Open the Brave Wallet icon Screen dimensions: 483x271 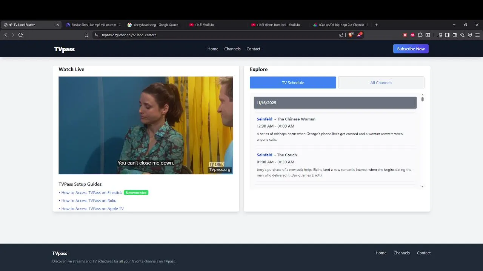coord(455,35)
